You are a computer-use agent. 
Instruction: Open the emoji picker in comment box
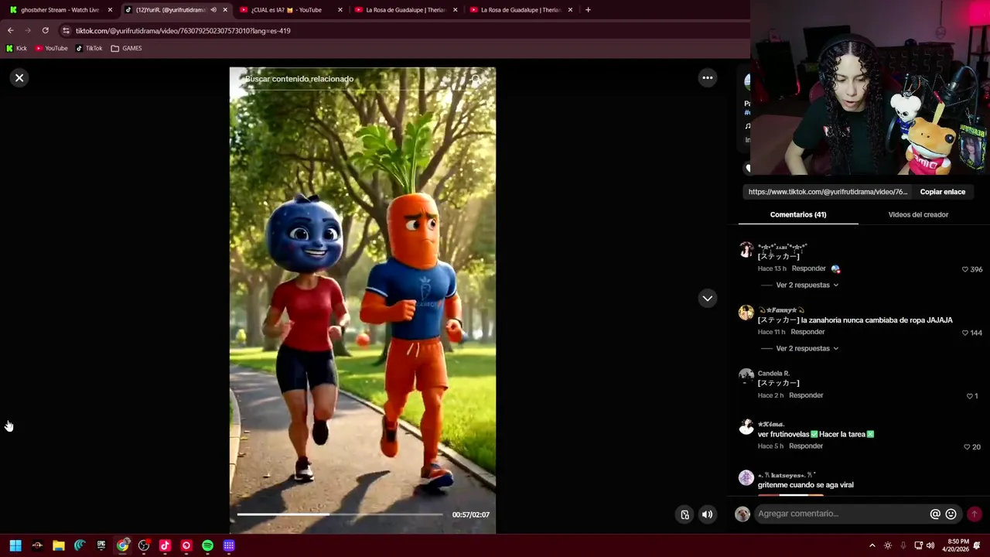[951, 514]
